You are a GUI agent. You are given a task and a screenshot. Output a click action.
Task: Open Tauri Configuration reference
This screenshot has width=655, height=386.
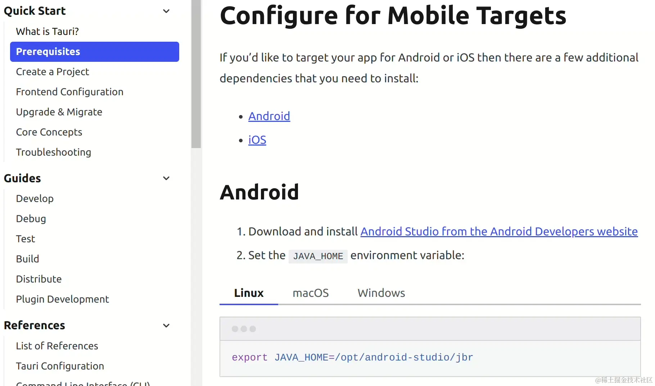coord(60,366)
